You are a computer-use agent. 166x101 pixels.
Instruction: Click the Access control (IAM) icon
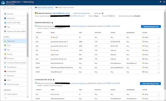click(5, 23)
